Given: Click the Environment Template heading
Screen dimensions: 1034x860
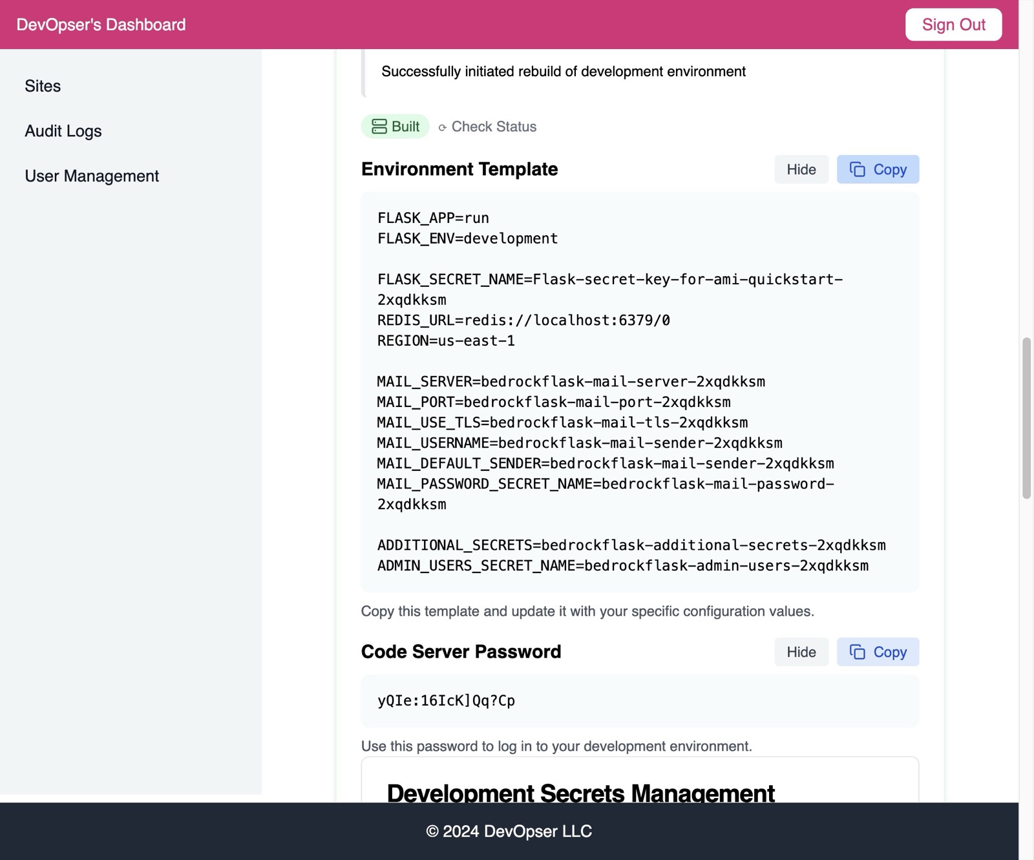Looking at the screenshot, I should [x=459, y=169].
